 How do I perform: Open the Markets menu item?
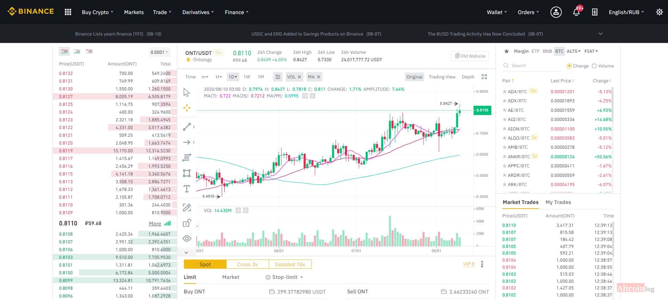(x=134, y=12)
